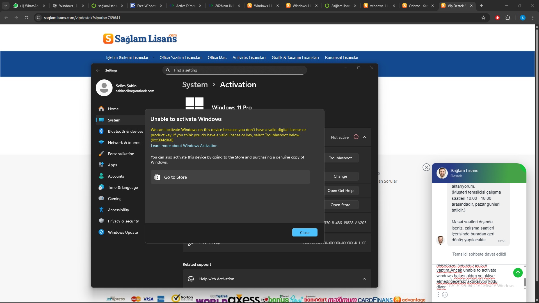The image size is (539, 303).
Task: Click the Change product key button
Action: [x=340, y=176]
